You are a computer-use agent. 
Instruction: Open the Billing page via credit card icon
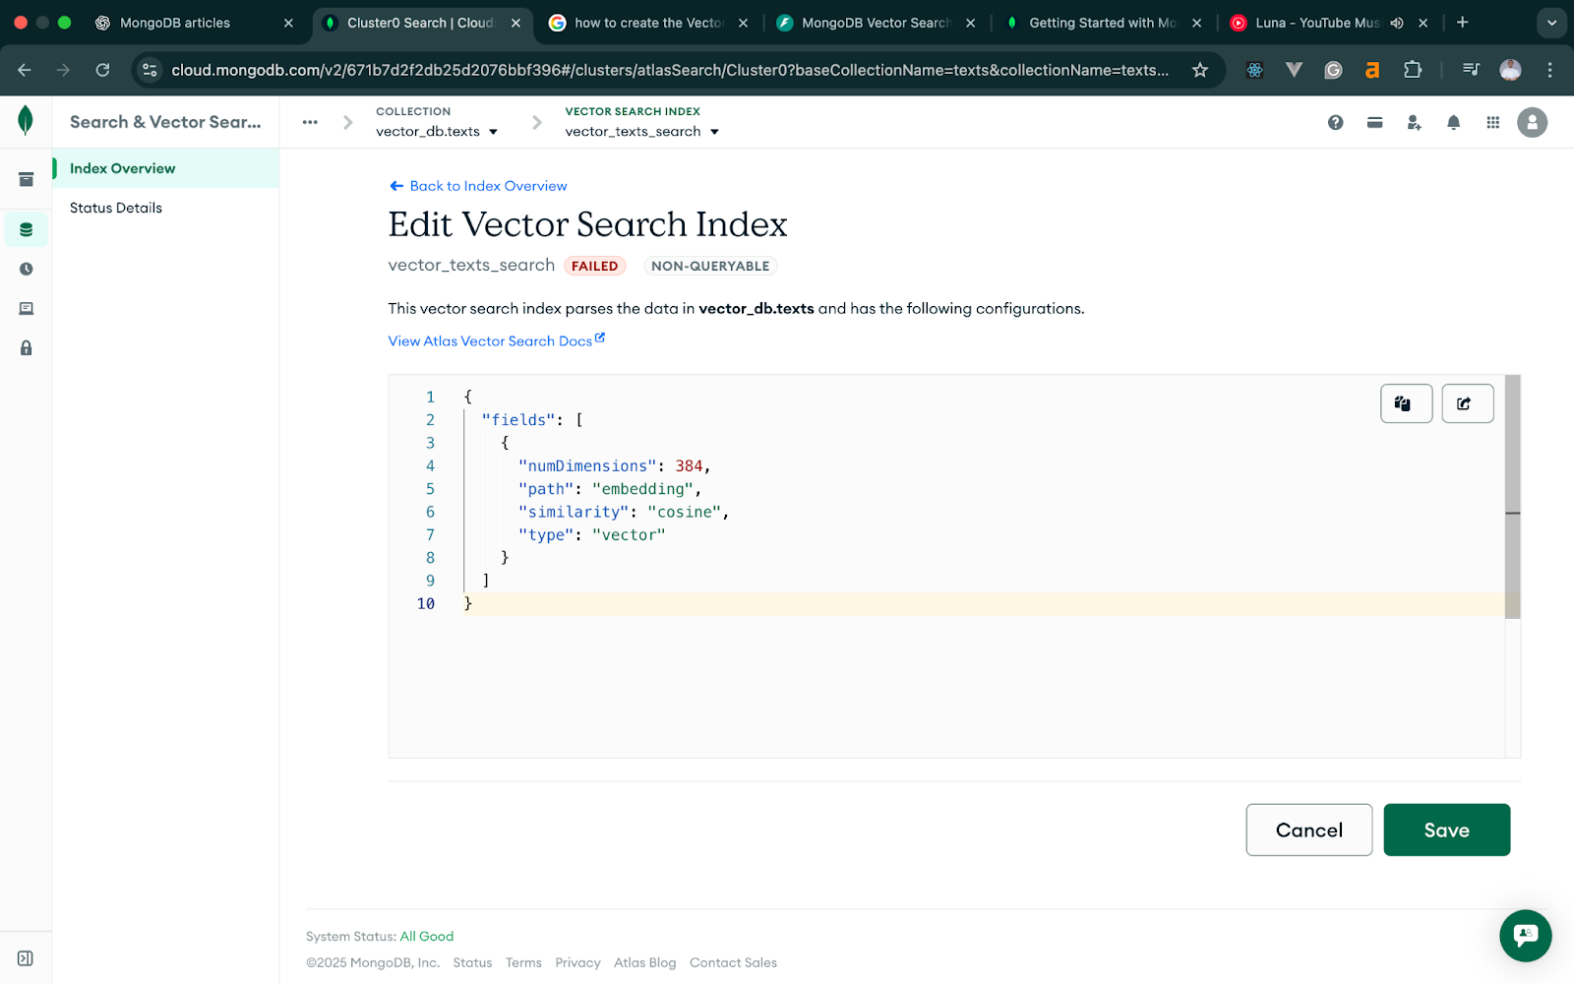coord(1374,122)
